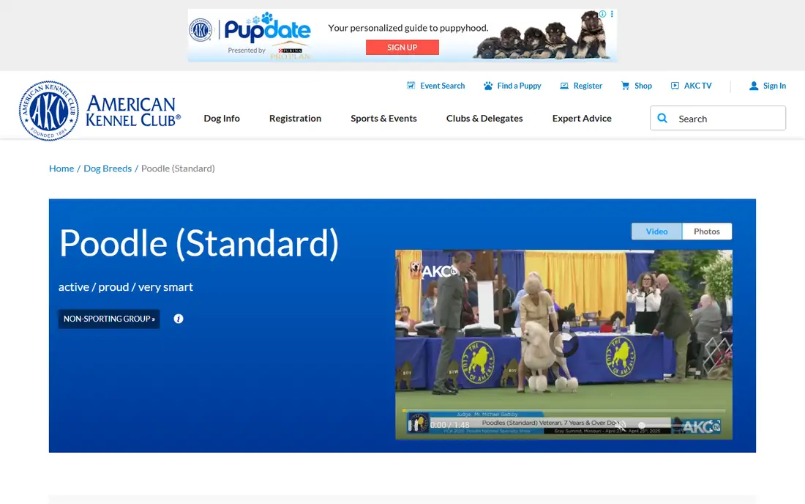Open the ad options three-dot menu

(612, 14)
